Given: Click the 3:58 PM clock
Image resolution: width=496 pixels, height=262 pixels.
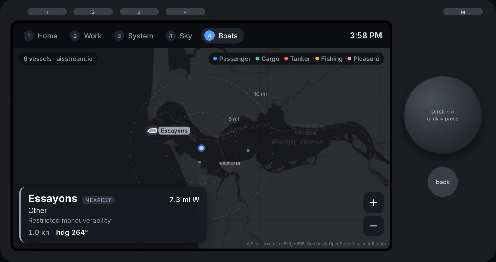Looking at the screenshot, I should click(x=366, y=36).
